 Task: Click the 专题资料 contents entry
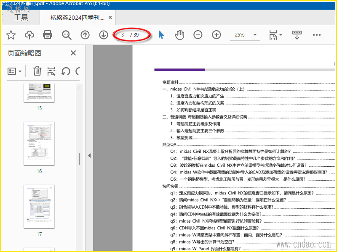(x=171, y=82)
